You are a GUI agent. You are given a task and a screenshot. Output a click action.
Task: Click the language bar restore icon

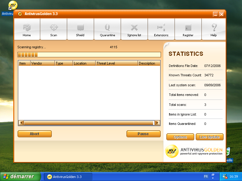(x=213, y=175)
